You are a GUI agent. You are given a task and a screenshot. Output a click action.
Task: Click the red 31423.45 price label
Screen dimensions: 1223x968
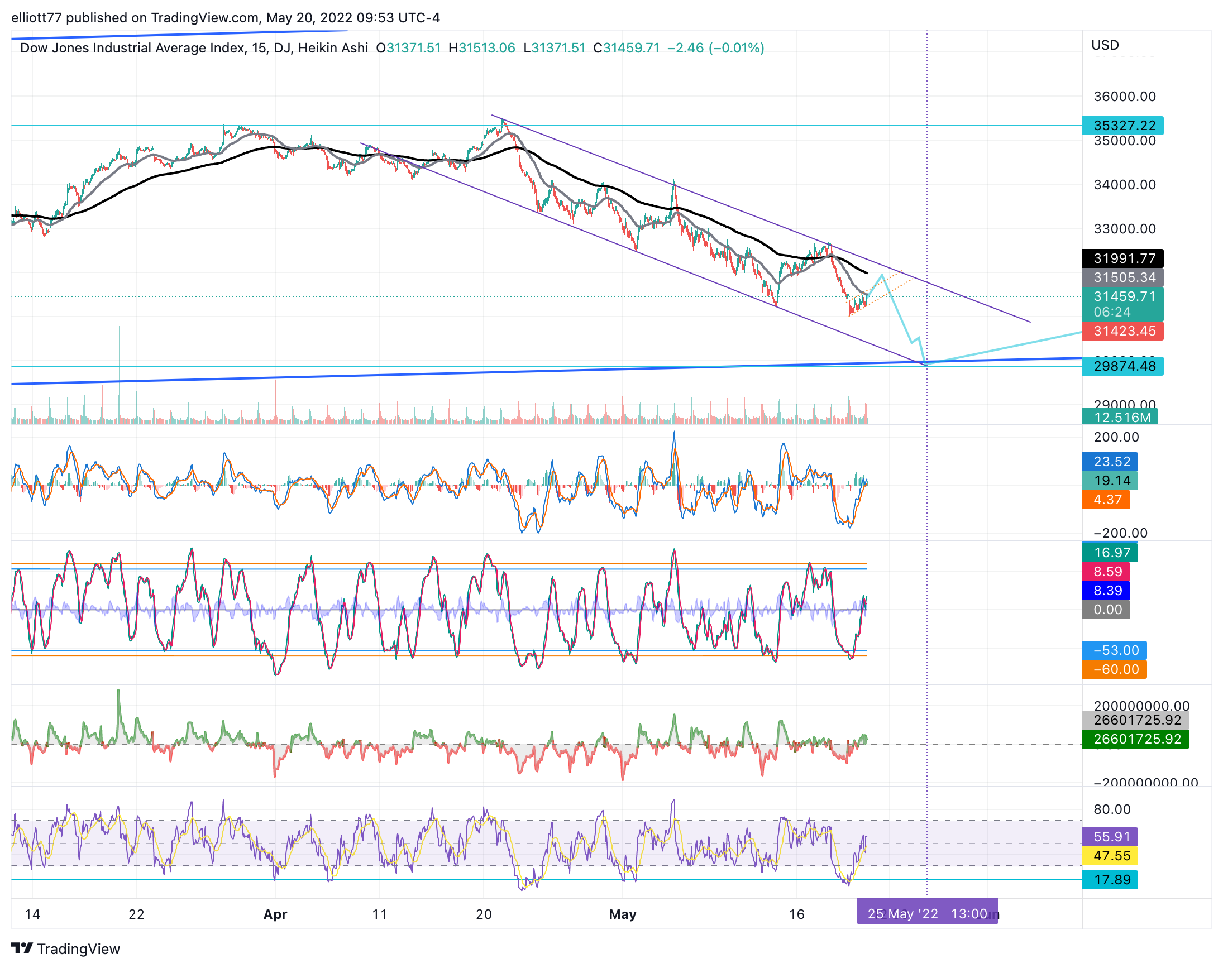(1122, 331)
